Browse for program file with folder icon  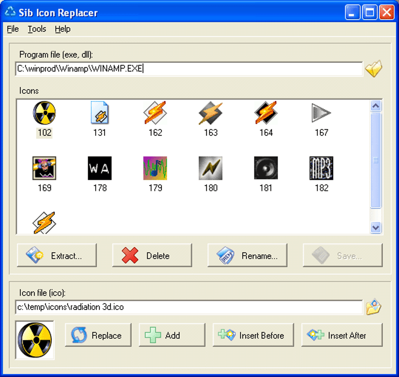coord(374,69)
